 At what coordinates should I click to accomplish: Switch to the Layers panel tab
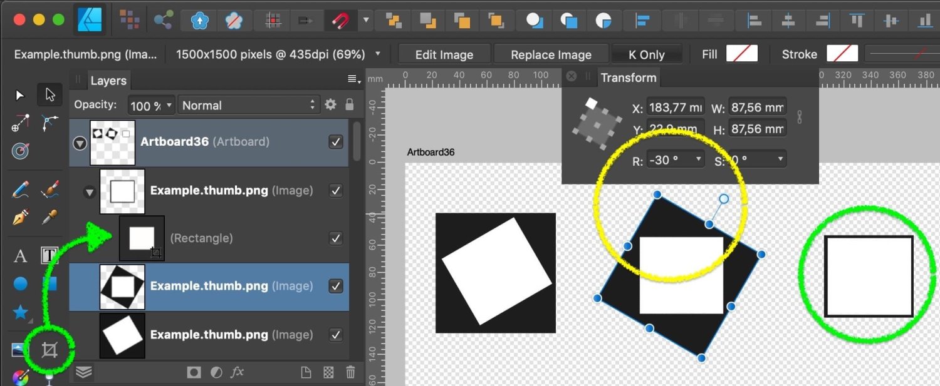coord(108,81)
